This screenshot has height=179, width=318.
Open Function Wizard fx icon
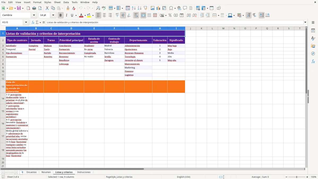33,22
